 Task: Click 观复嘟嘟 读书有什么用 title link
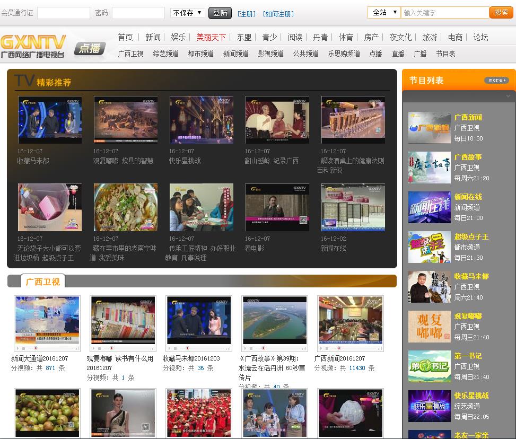(x=120, y=363)
